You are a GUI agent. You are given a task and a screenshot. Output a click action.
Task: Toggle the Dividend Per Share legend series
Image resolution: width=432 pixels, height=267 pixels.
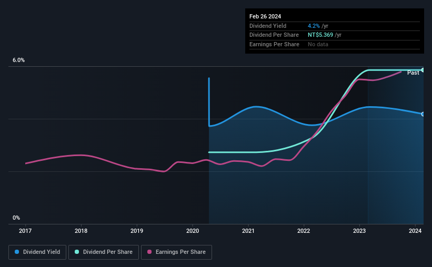(x=104, y=252)
